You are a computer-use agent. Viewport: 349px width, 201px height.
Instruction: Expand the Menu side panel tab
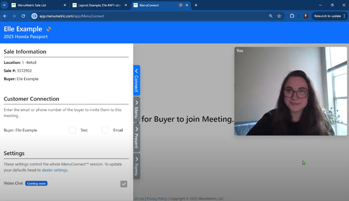point(136,109)
